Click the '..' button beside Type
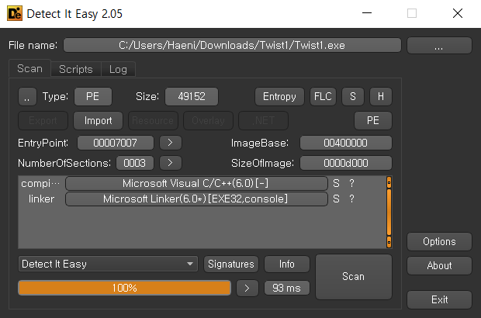The image size is (481, 318). (x=27, y=97)
